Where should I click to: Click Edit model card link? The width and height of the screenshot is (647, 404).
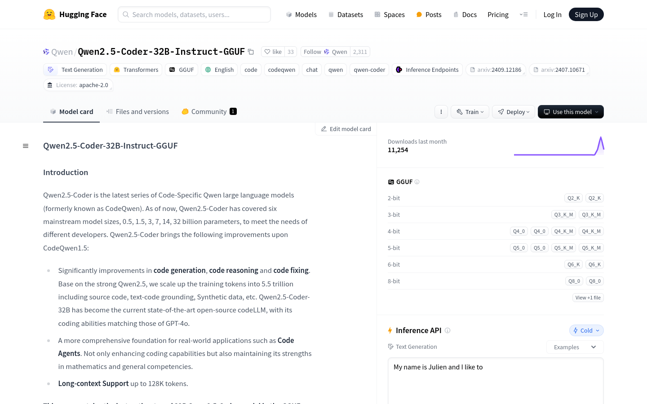[x=346, y=129]
